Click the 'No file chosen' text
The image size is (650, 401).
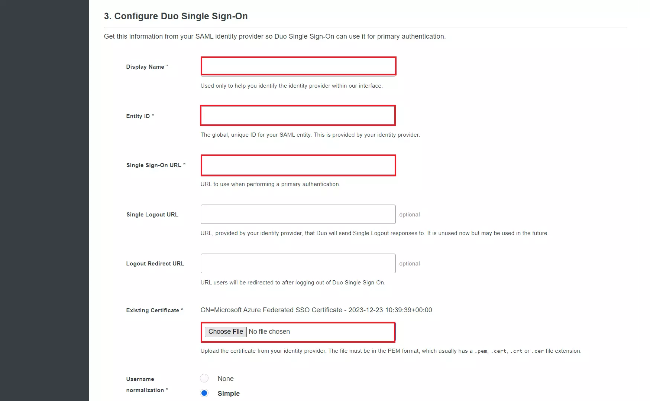tap(269, 332)
